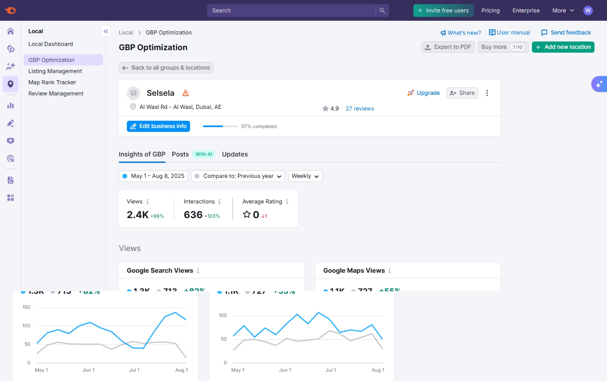Click the search magnifier icon

click(x=382, y=10)
